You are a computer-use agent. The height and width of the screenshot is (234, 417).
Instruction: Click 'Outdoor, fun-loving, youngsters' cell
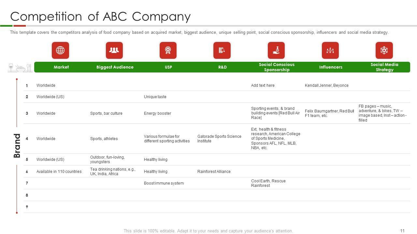pos(108,160)
